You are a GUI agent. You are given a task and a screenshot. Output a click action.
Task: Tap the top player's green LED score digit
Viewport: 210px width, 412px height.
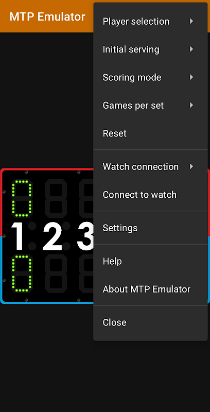click(x=22, y=199)
